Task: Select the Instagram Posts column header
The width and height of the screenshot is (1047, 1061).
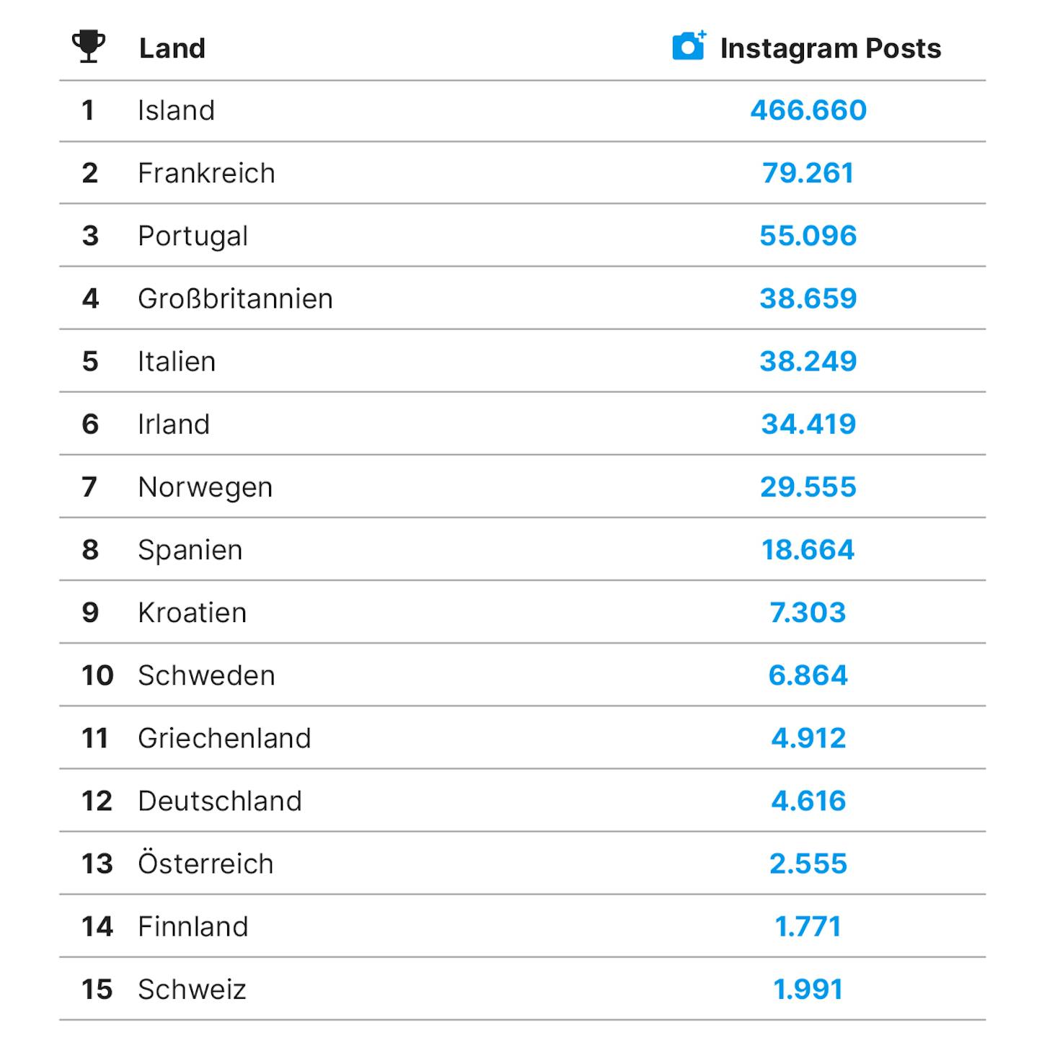Action: coord(831,48)
